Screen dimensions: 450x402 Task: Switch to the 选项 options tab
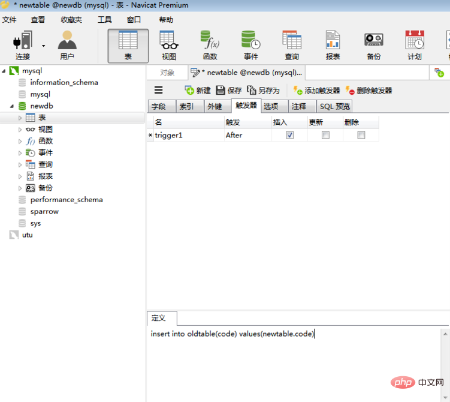(x=274, y=107)
